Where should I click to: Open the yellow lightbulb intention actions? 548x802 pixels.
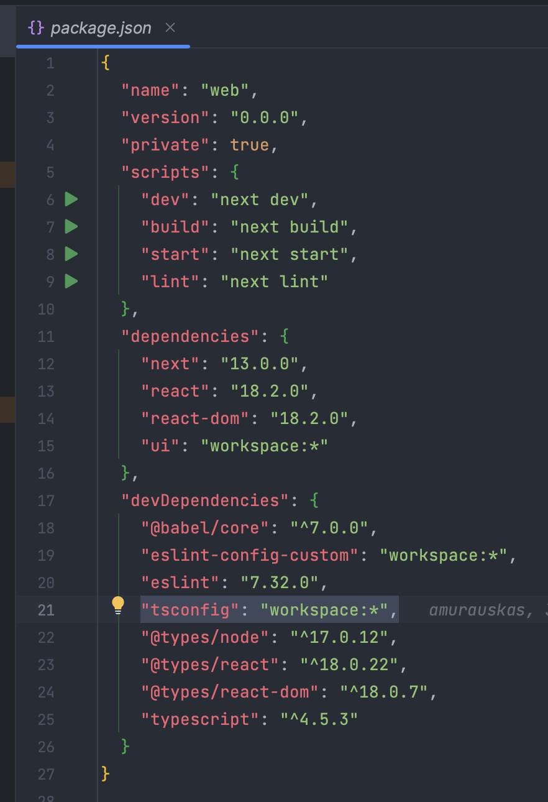click(x=118, y=604)
